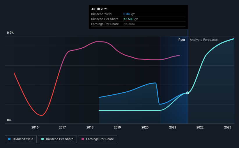Select the 2023 x-axis label

pos(228,127)
